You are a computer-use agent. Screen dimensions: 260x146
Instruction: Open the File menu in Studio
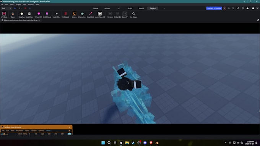[x=2, y=5]
